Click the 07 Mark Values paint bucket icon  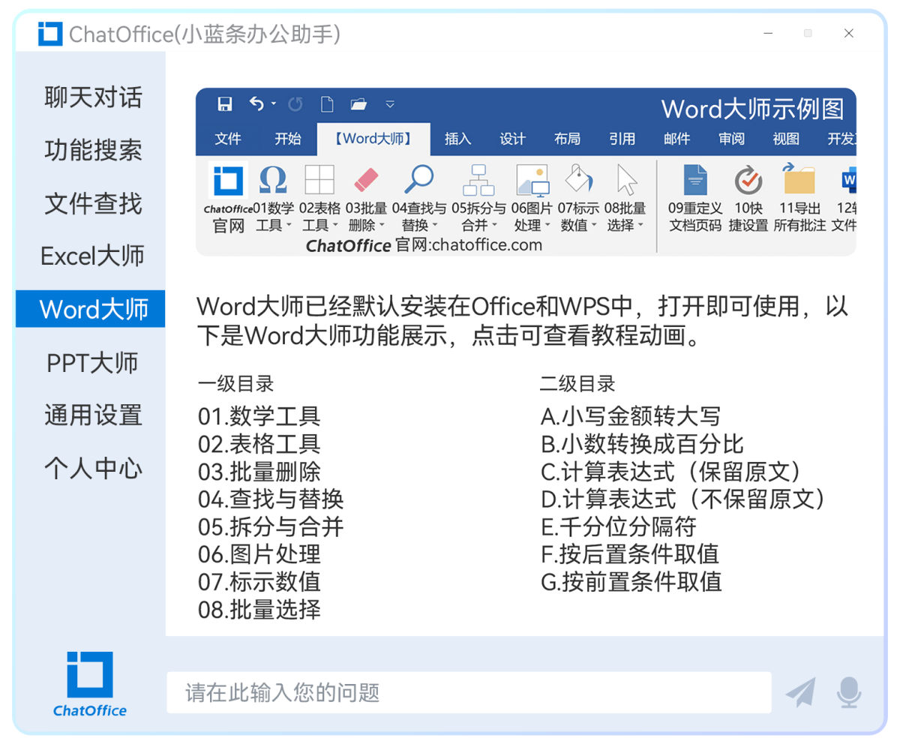click(577, 181)
